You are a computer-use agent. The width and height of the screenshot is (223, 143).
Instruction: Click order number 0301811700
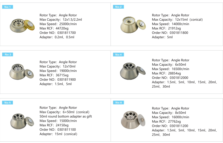67,33
